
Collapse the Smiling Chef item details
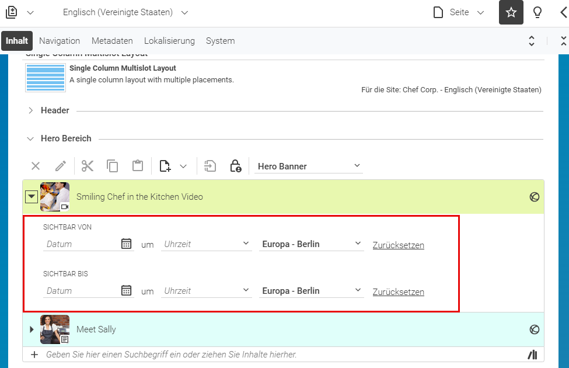(32, 197)
